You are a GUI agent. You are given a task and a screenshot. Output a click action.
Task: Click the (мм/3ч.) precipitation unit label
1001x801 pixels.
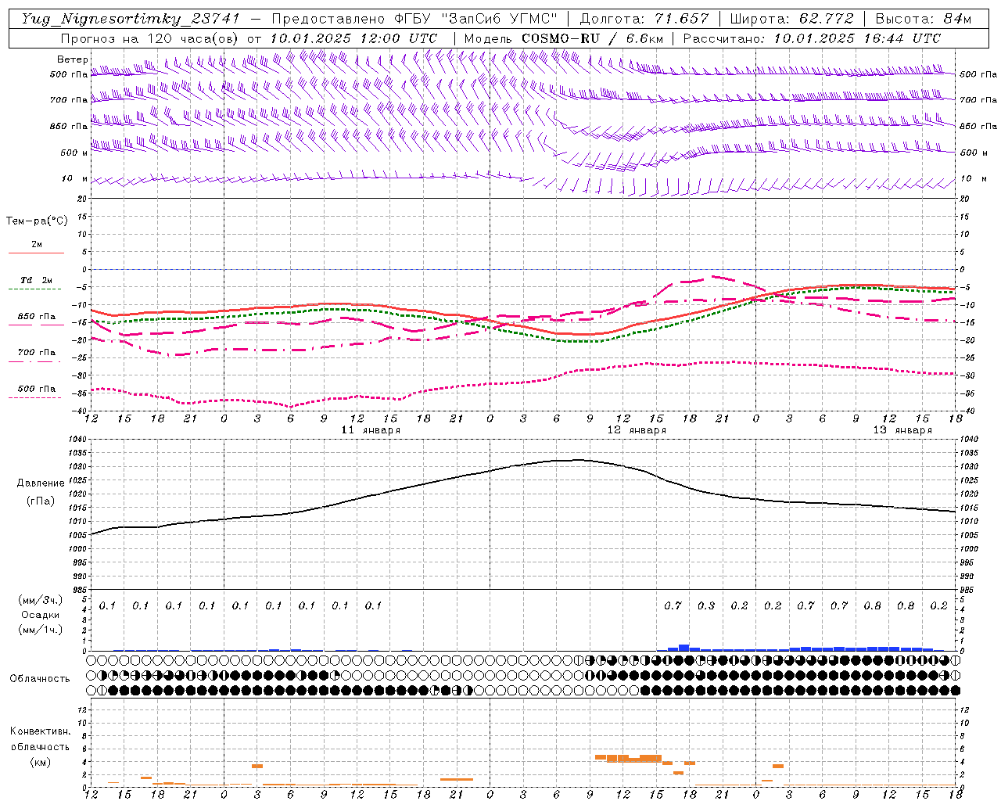click(x=41, y=600)
